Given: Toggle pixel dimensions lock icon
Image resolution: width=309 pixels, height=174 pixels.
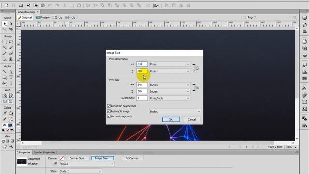Looking at the screenshot, I should pyautogui.click(x=197, y=68).
